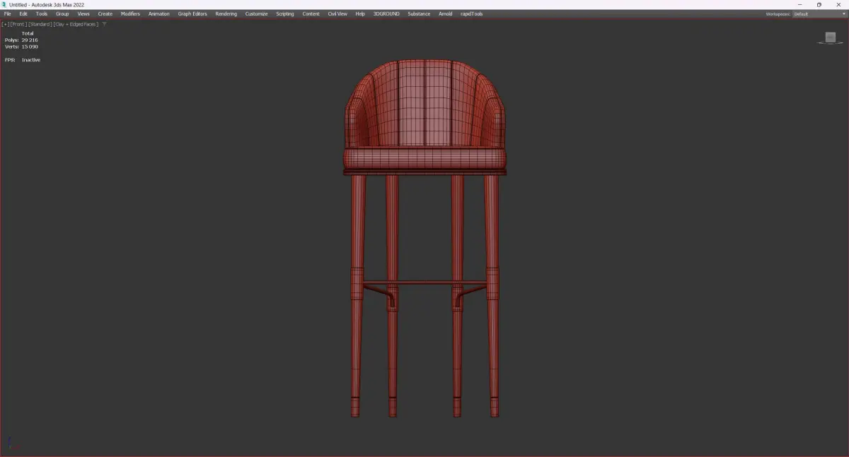This screenshot has height=457, width=849.
Task: Open the Civil View menu
Action: (x=337, y=13)
